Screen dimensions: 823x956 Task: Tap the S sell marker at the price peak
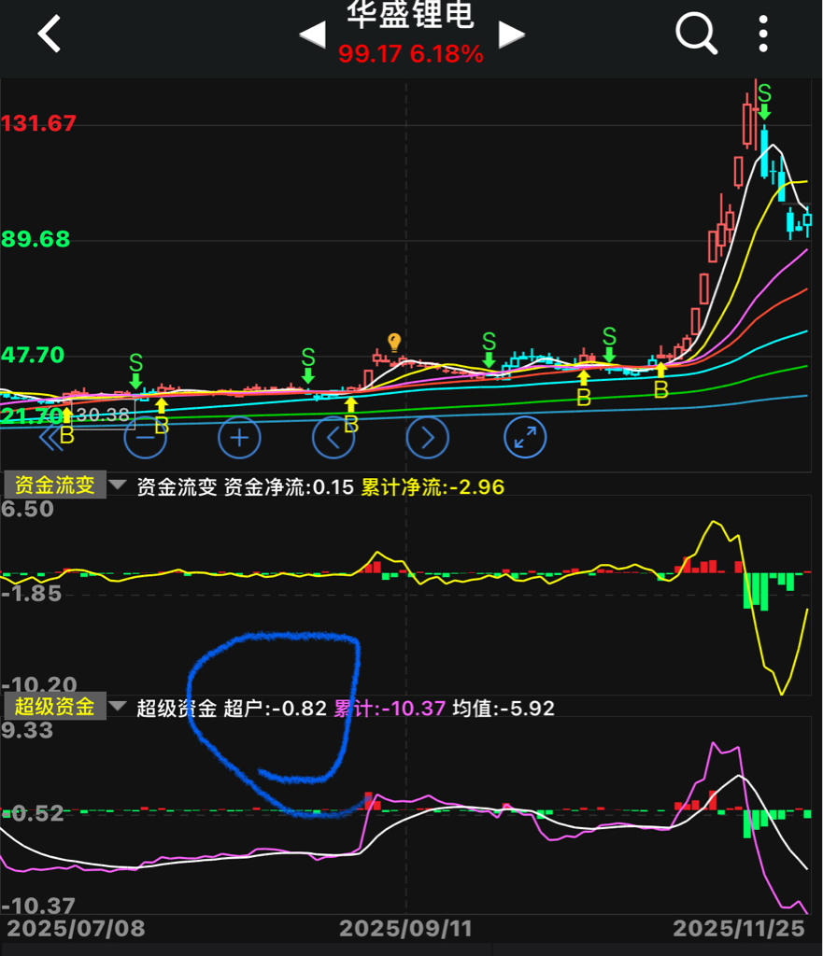(764, 101)
